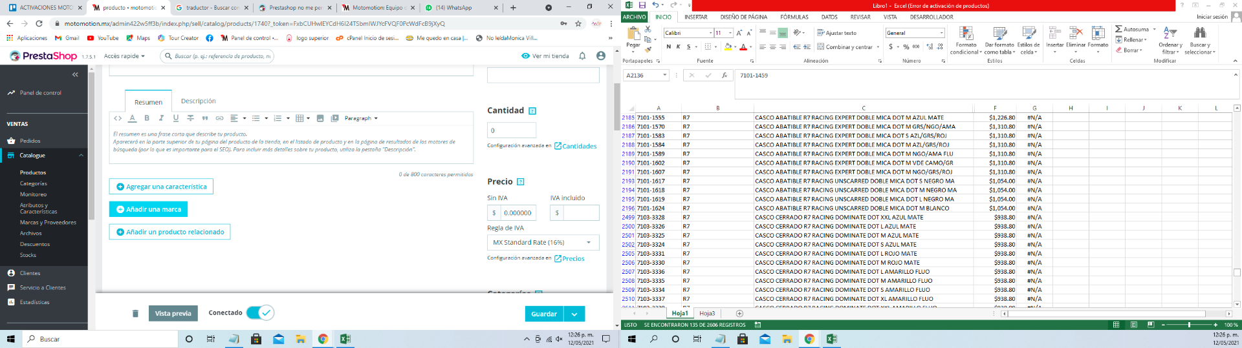
Task: Click Guardar button
Action: coord(544,314)
